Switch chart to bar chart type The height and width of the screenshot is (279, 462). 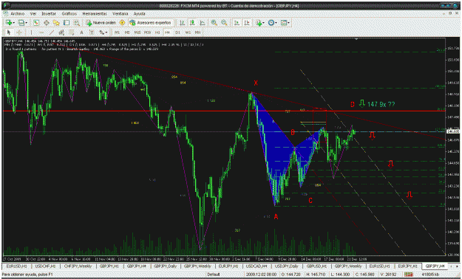coord(183,23)
